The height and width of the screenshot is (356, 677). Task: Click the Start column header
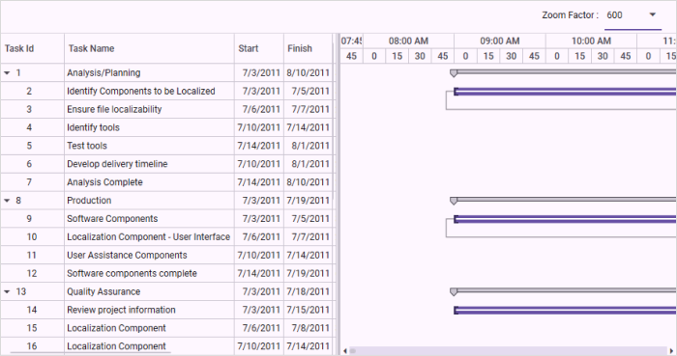pos(259,48)
